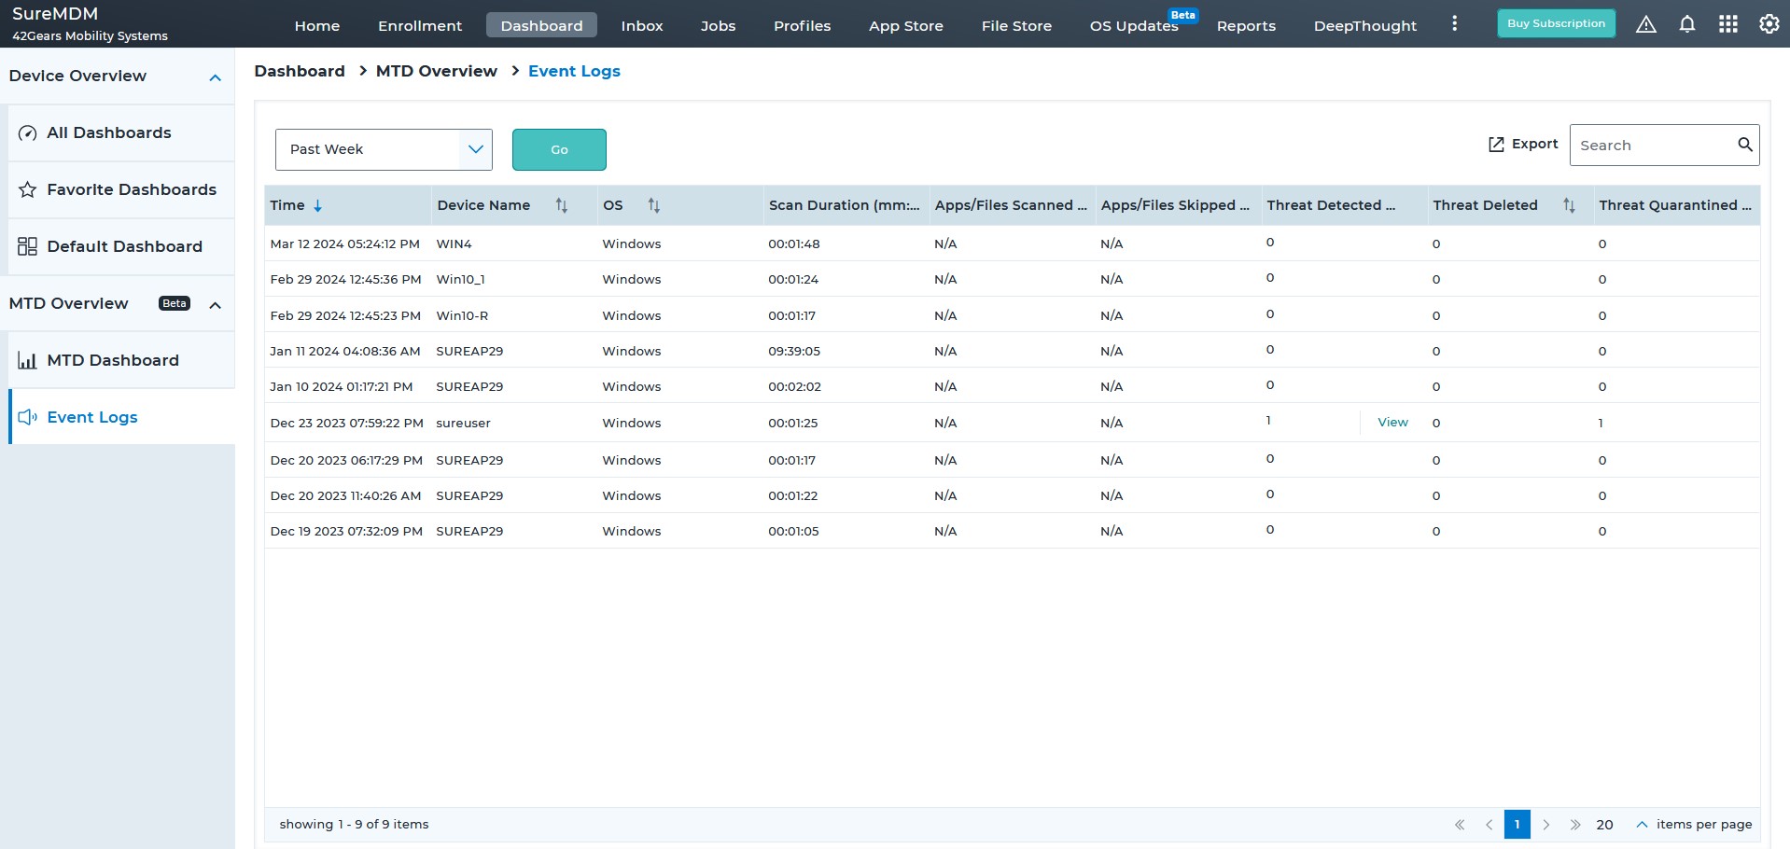Click the Apps/Files Scanned column header
This screenshot has height=849, width=1790.
click(x=1011, y=205)
